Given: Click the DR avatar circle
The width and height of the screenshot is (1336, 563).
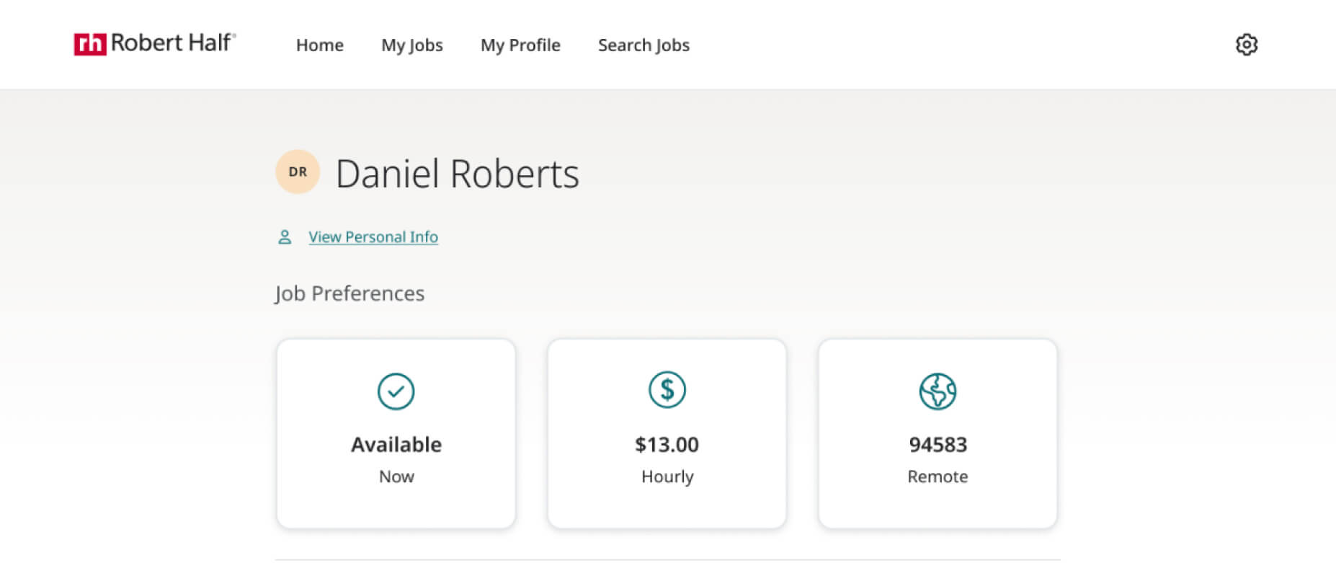Looking at the screenshot, I should (298, 172).
